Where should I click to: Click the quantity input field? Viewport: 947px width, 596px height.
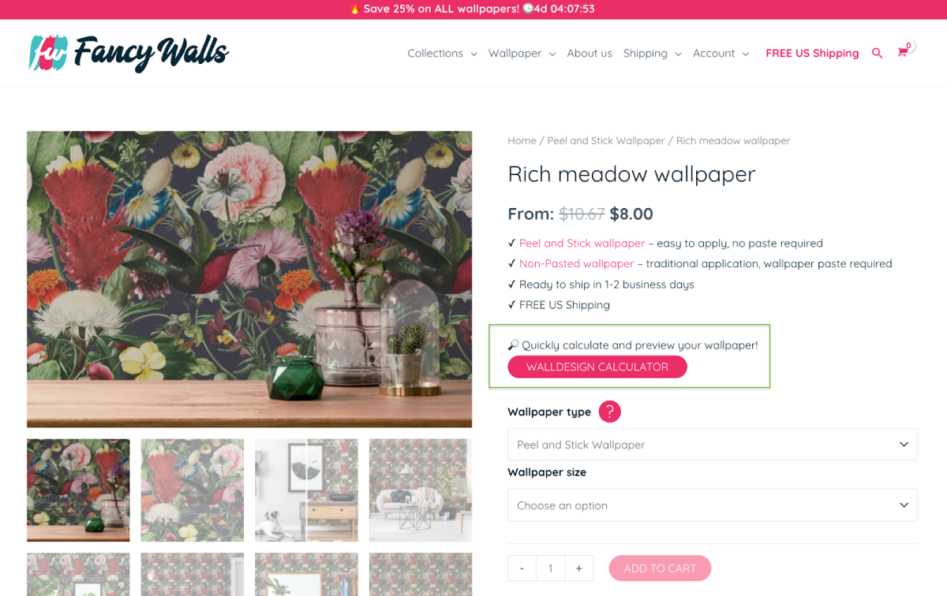551,568
